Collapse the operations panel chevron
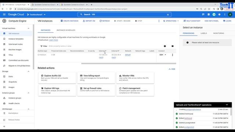Screen dimensions: 235x132 227,105
